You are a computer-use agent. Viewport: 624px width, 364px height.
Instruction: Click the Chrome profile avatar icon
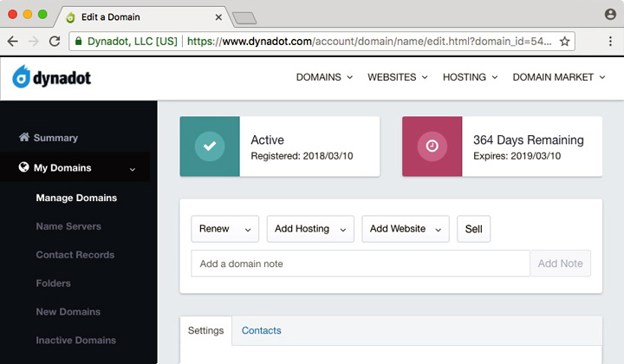point(610,15)
